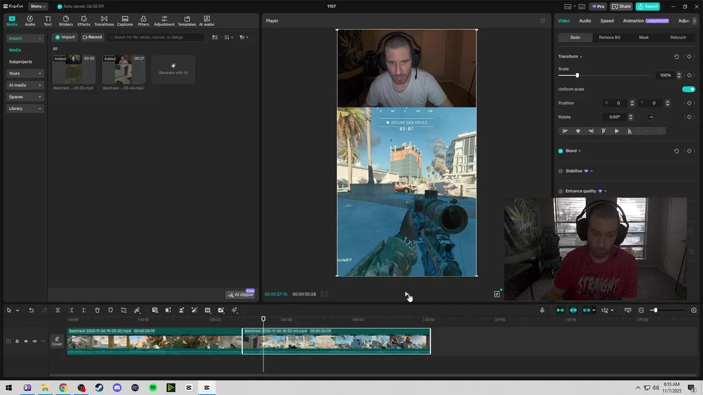
Task: Toggle the auto snapping icon
Action: (x=573, y=311)
